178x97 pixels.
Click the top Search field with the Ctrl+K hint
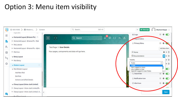tap(88, 30)
